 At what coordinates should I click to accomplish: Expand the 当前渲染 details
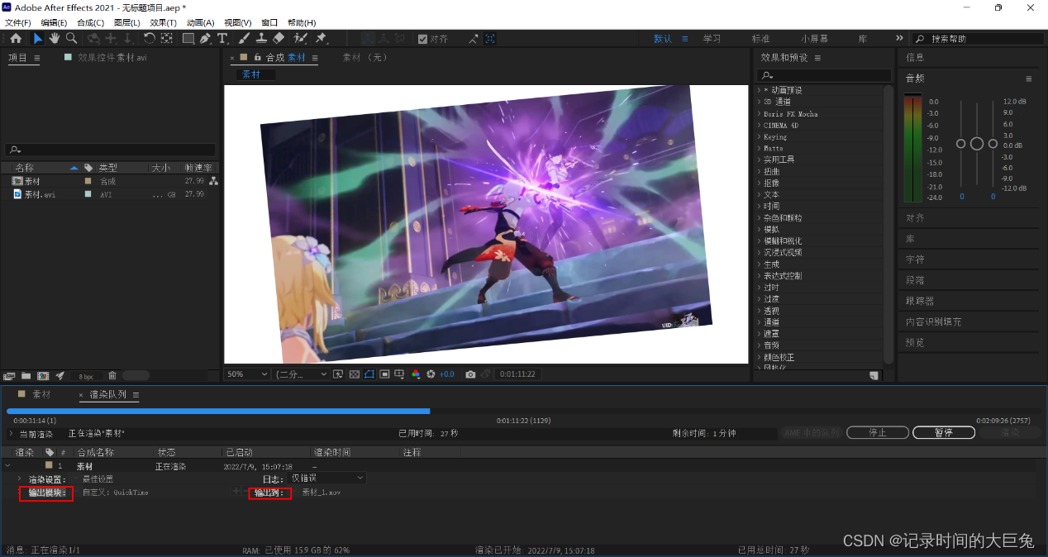coord(11,433)
